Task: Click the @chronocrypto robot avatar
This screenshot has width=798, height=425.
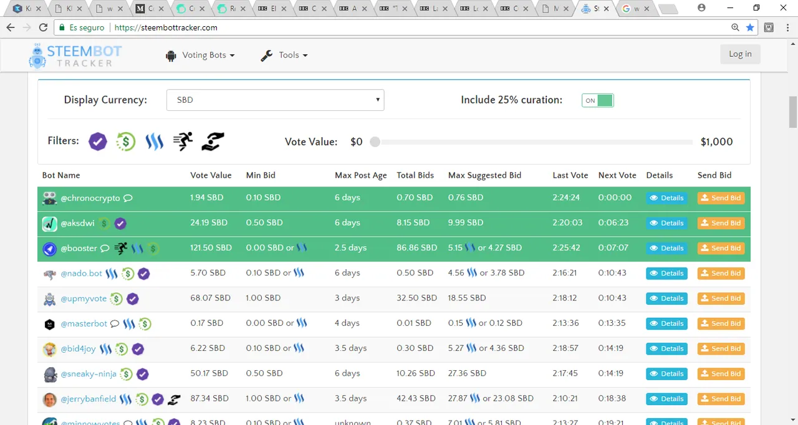Action: [50, 198]
